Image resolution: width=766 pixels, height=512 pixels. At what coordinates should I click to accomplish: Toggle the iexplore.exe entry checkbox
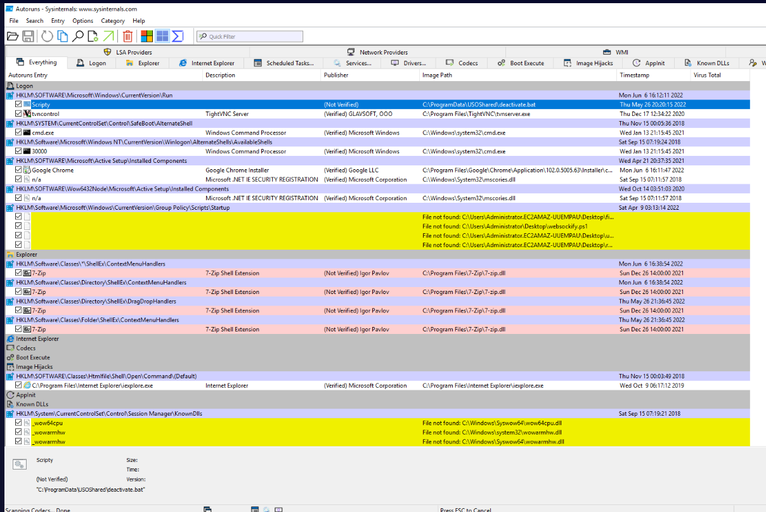(x=18, y=385)
